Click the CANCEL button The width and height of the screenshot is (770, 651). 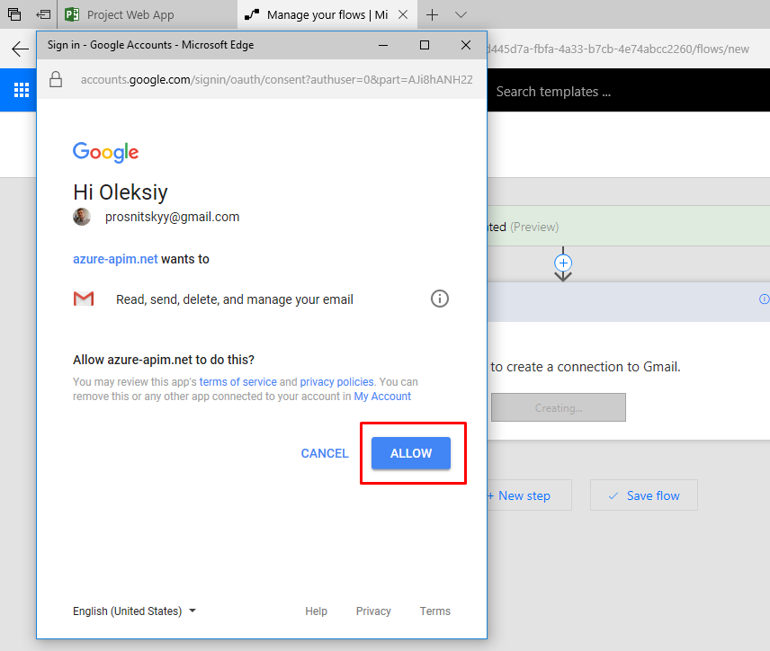click(x=325, y=453)
